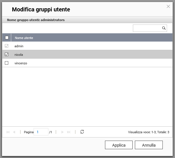This screenshot has width=175, height=158.
Task: Uncheck the nicola user checkbox
Action: (x=7, y=54)
